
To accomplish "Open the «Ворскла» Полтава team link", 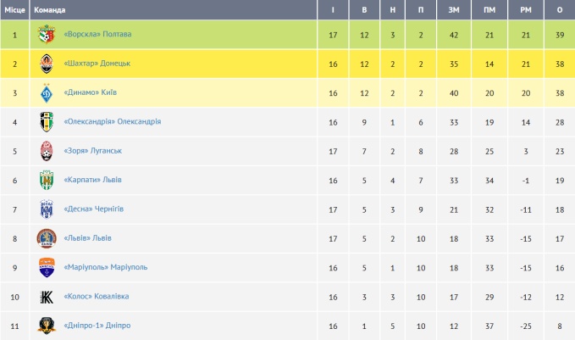I will [97, 34].
